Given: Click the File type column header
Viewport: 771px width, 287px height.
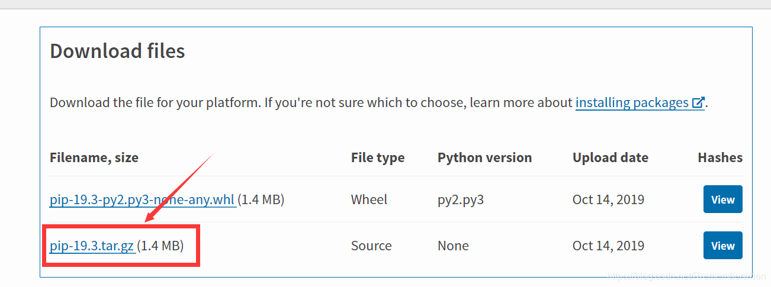Looking at the screenshot, I should [x=378, y=158].
